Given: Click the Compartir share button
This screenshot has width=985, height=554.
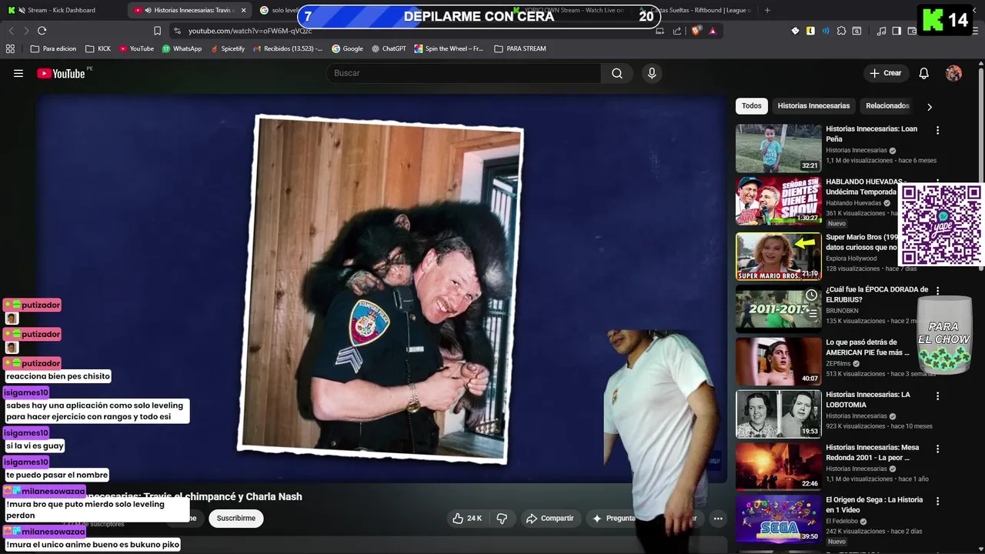Looking at the screenshot, I should 551,519.
